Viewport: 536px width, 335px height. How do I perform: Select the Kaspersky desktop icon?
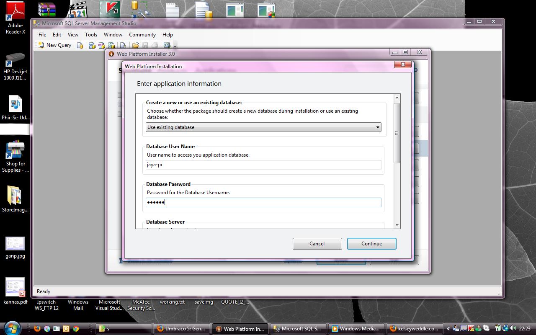coord(109,9)
